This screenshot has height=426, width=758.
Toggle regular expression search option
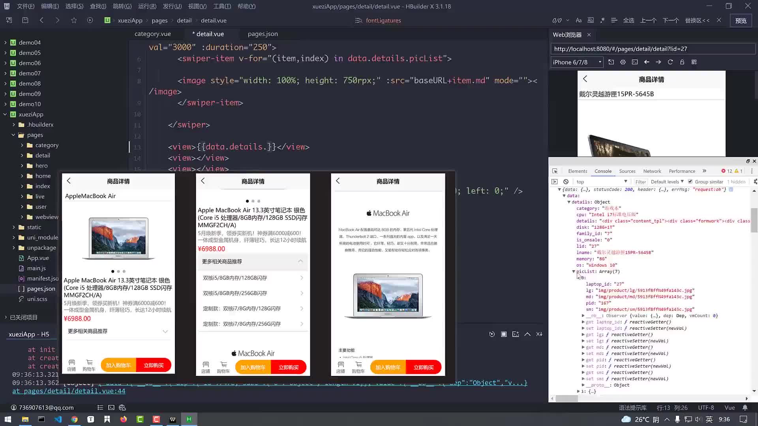click(602, 20)
